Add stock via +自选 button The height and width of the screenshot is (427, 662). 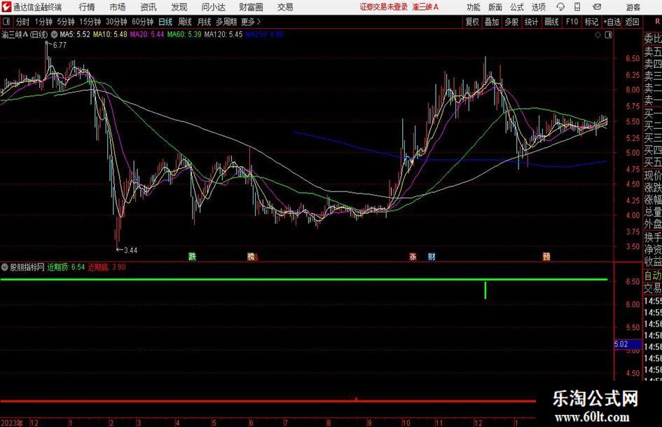point(612,22)
